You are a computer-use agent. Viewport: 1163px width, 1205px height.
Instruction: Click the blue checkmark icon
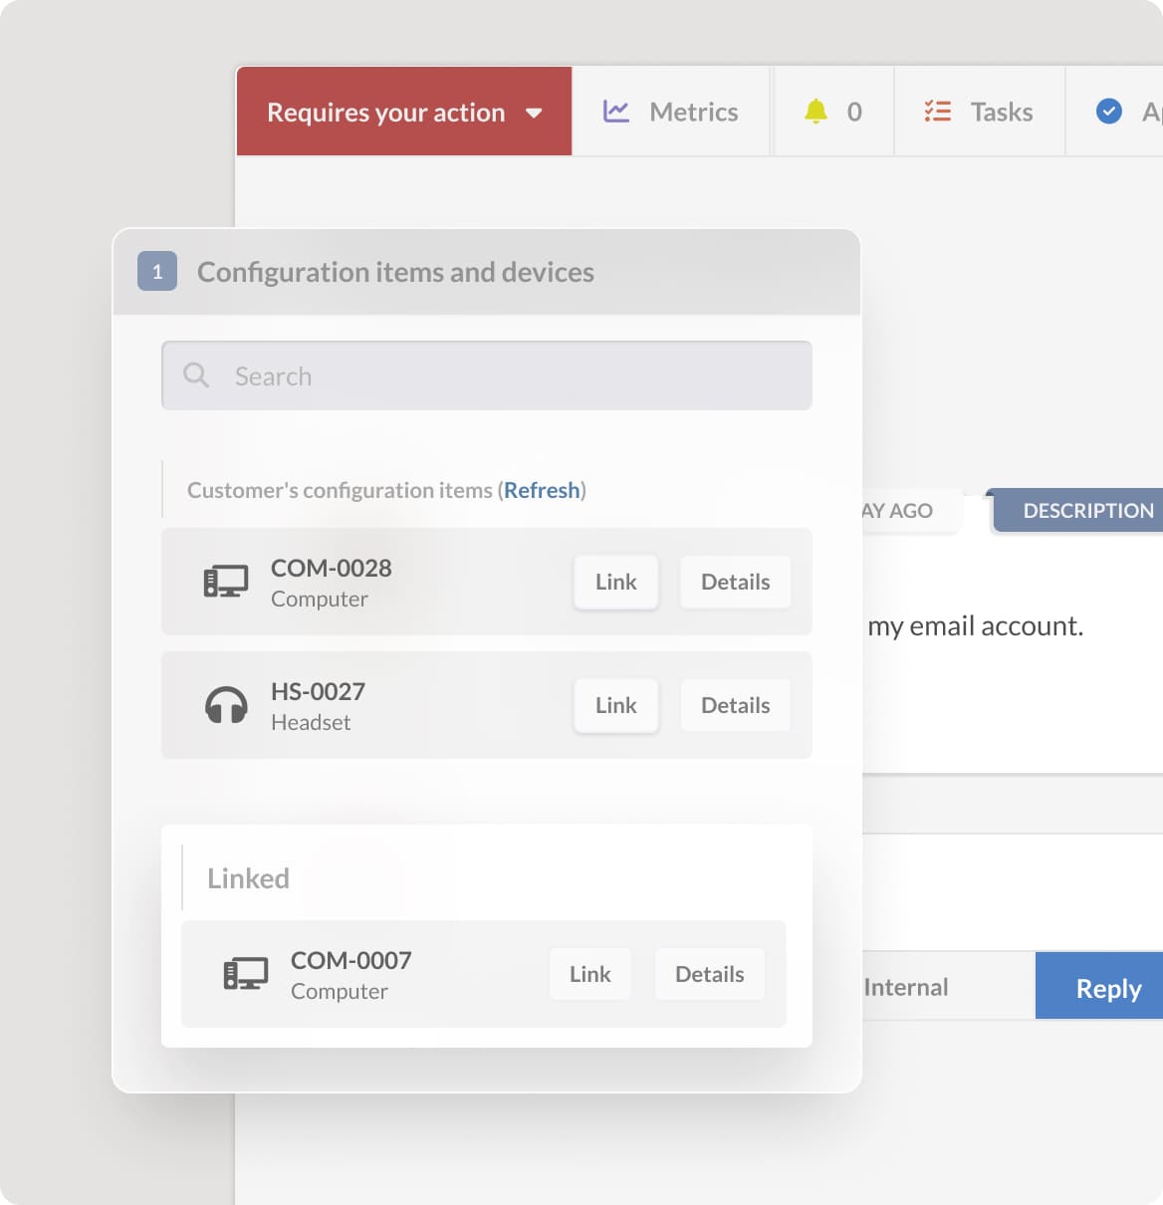click(1108, 112)
